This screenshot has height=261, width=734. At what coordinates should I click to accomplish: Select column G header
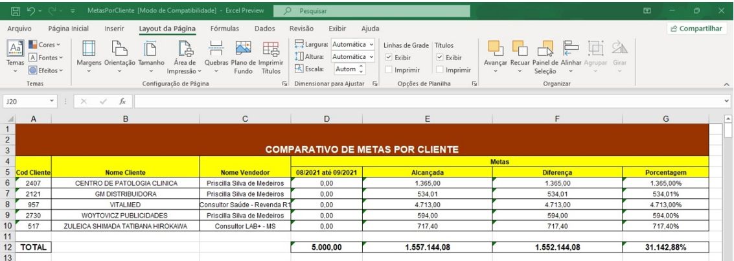point(666,119)
